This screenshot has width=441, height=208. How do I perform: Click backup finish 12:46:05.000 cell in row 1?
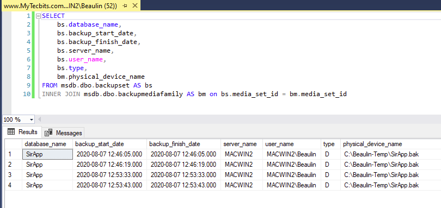tap(183, 154)
